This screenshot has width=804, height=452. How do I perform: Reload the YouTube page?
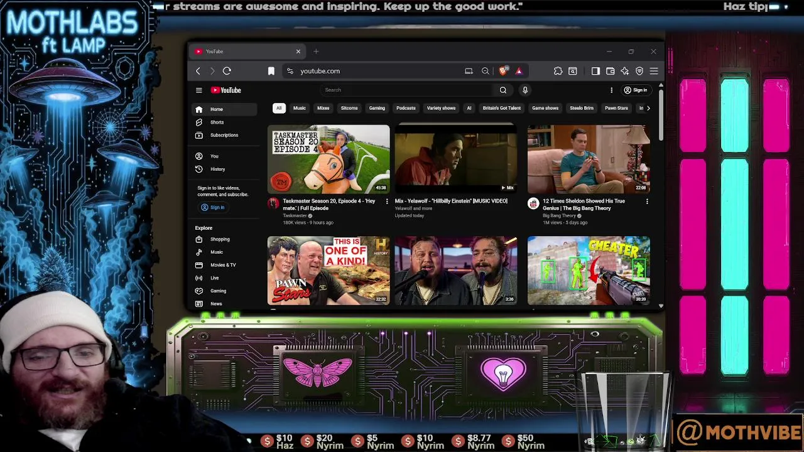[x=227, y=71]
